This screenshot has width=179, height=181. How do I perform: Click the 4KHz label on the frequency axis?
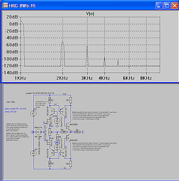[104, 78]
